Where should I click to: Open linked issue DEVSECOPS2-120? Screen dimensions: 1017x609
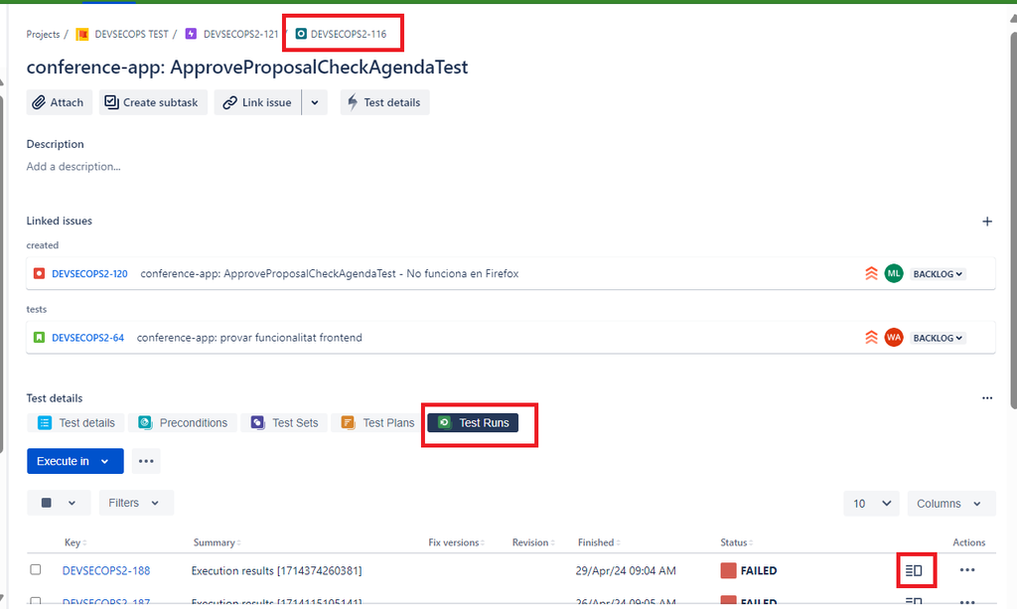[89, 273]
